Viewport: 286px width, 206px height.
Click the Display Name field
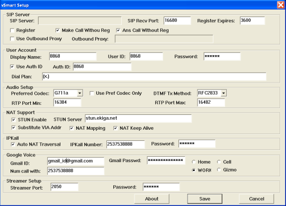coord(73,56)
